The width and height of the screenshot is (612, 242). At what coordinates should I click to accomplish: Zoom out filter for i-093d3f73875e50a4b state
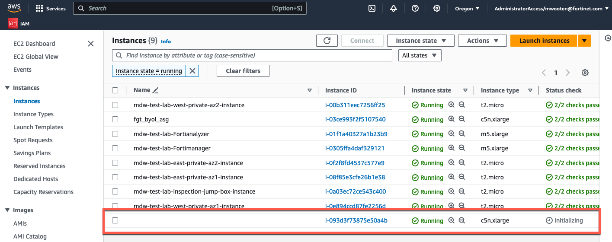point(461,220)
